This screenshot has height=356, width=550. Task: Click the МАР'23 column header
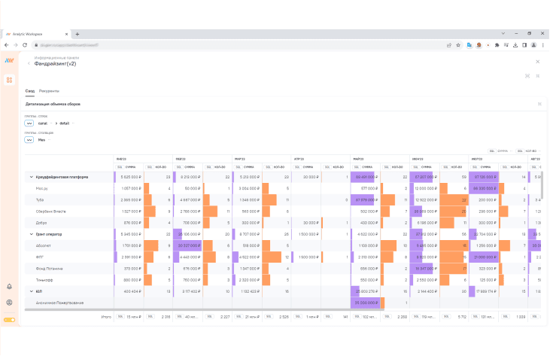[240, 160]
